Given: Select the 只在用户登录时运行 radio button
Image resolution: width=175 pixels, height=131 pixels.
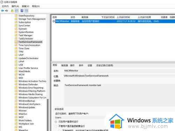Looking at the screenshot, I should 56,122.
